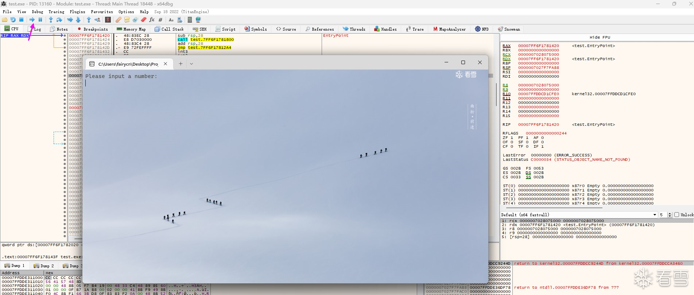Open the String references Az icon
This screenshot has width=694, height=295.
click(171, 20)
